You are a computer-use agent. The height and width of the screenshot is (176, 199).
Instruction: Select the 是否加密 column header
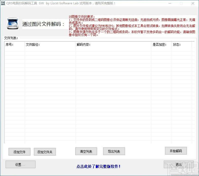tap(161, 45)
